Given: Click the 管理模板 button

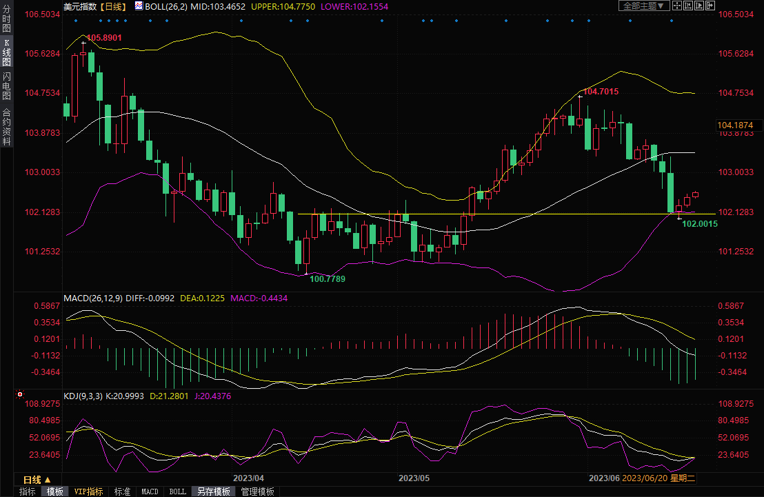Looking at the screenshot, I should (x=258, y=491).
